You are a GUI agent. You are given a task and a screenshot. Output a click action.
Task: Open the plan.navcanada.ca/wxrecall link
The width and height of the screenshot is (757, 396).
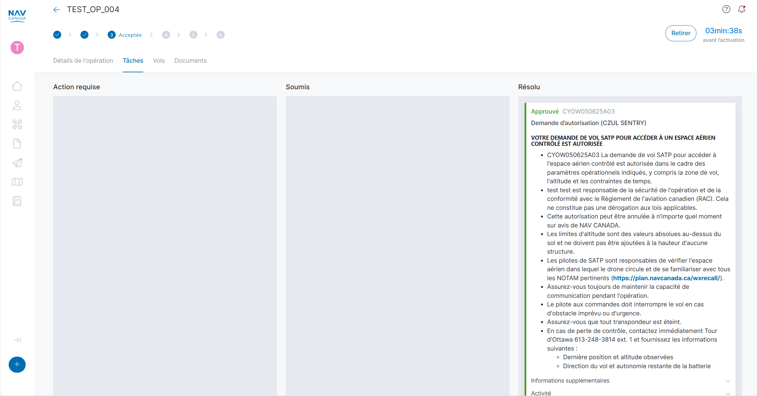pyautogui.click(x=667, y=278)
